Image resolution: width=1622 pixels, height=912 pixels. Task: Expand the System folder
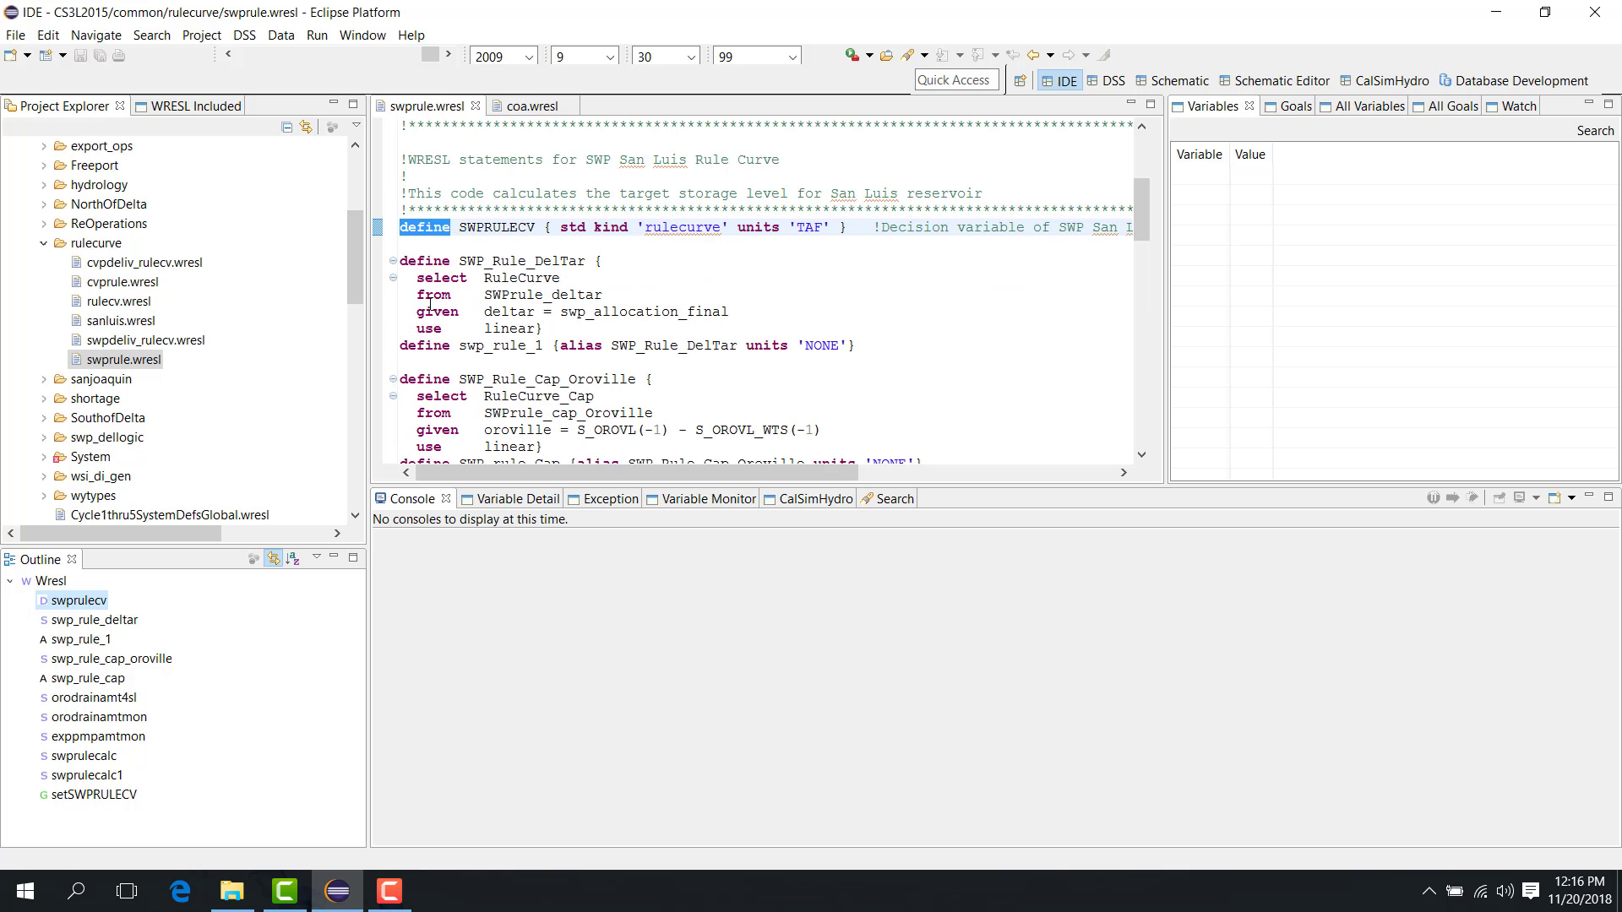tap(44, 457)
